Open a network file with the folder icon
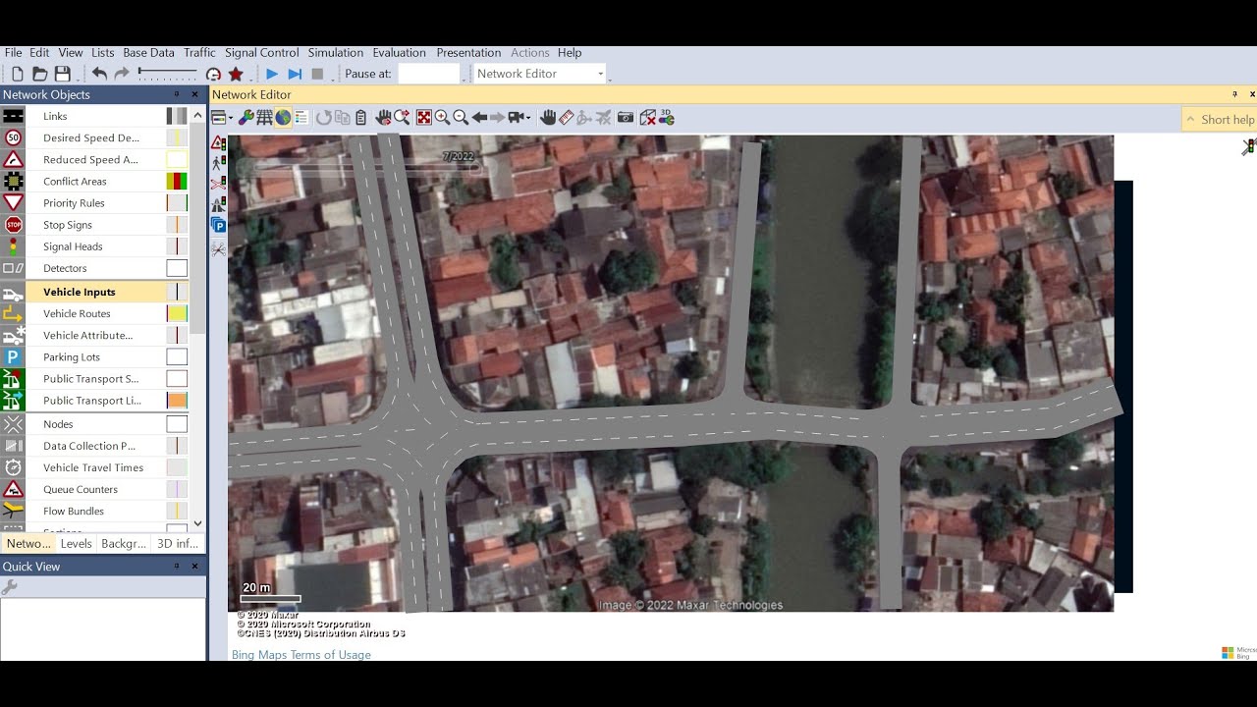Image resolution: width=1257 pixels, height=707 pixels. point(39,74)
